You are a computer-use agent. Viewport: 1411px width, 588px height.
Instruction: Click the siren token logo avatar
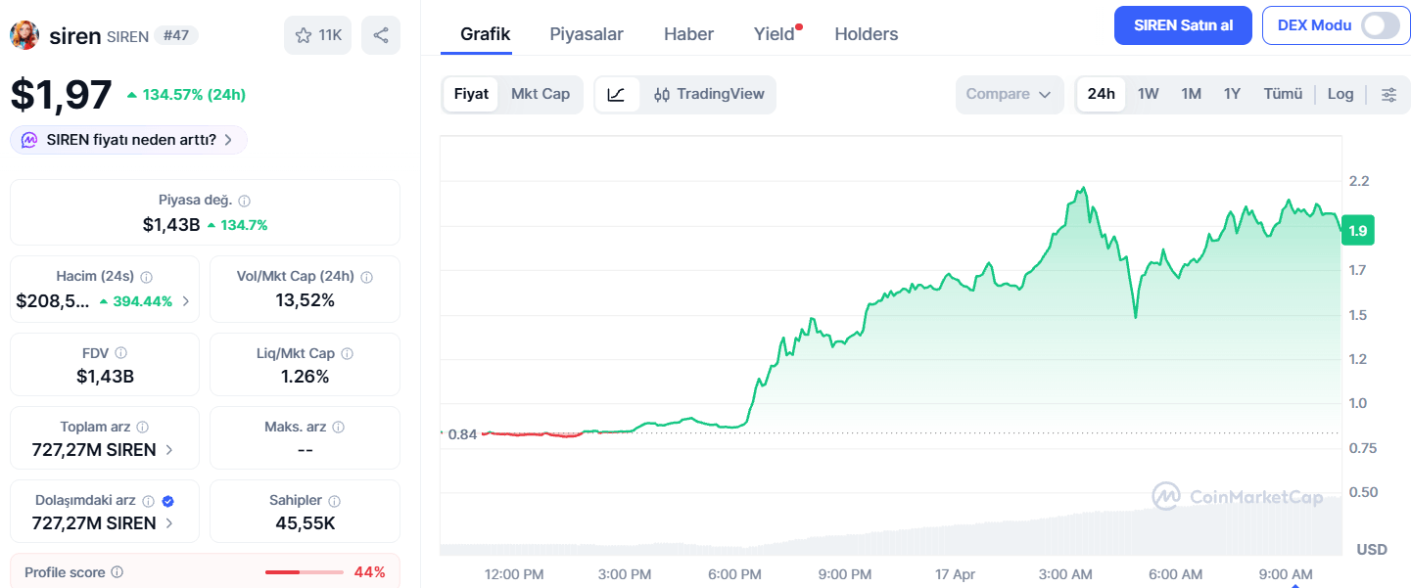coord(24,35)
